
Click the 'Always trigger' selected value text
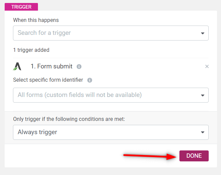[x=37, y=132]
